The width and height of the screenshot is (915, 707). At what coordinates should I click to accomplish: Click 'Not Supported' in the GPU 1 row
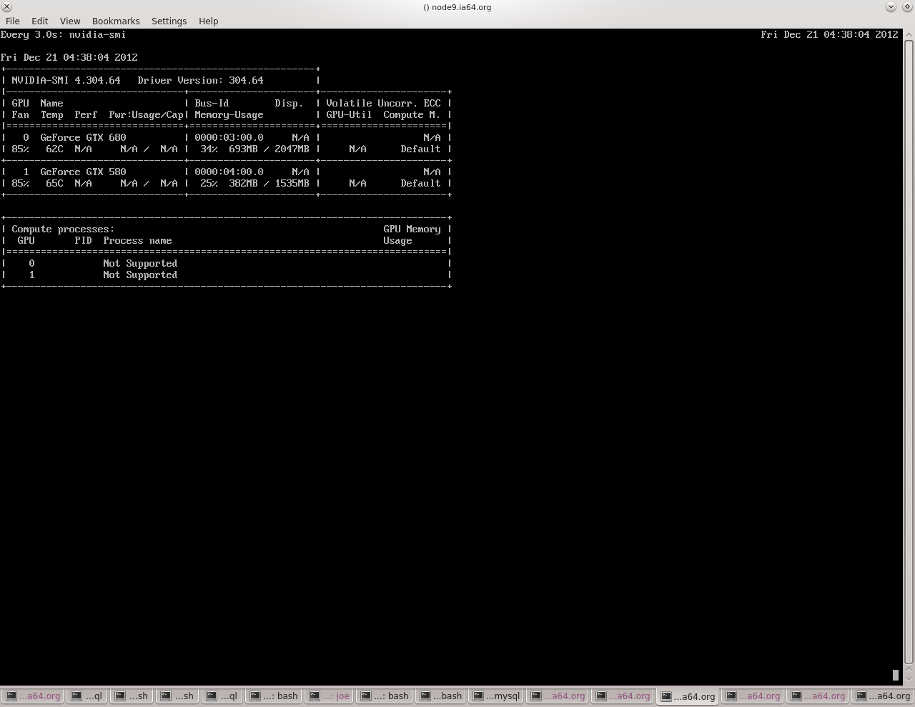click(x=140, y=275)
